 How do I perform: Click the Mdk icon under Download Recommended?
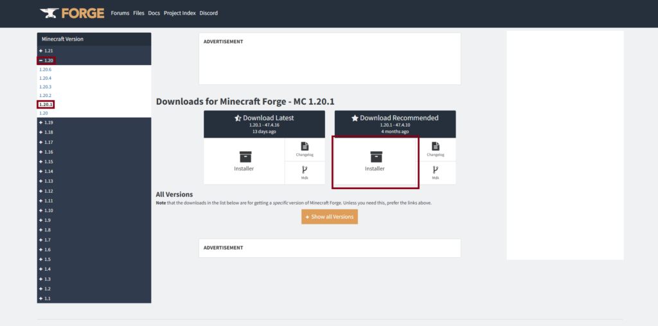[x=436, y=170]
